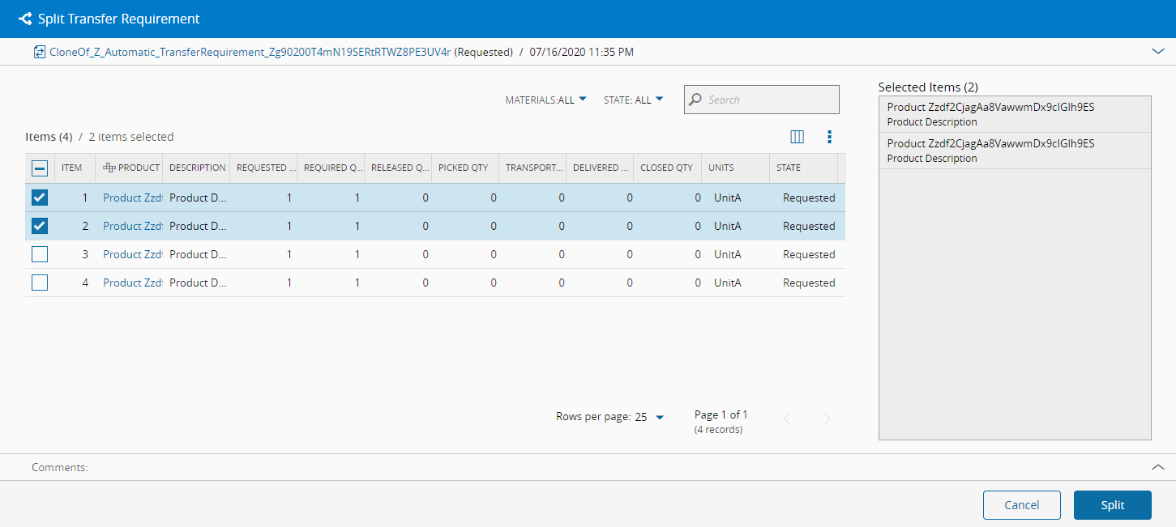Open the Materials filter dropdown
The height and width of the screenshot is (527, 1176).
(x=545, y=100)
